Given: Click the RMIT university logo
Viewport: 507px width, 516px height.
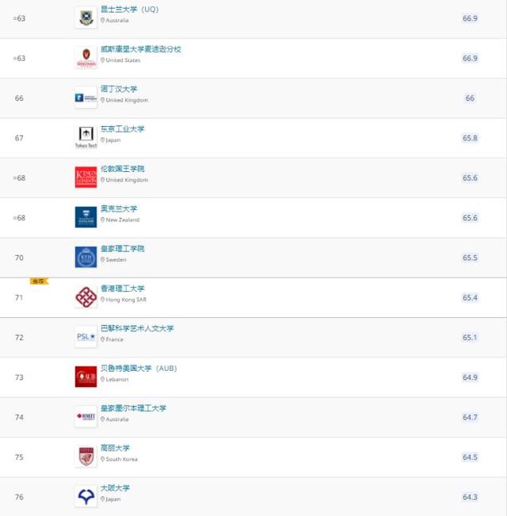Looking at the screenshot, I should coord(86,416).
